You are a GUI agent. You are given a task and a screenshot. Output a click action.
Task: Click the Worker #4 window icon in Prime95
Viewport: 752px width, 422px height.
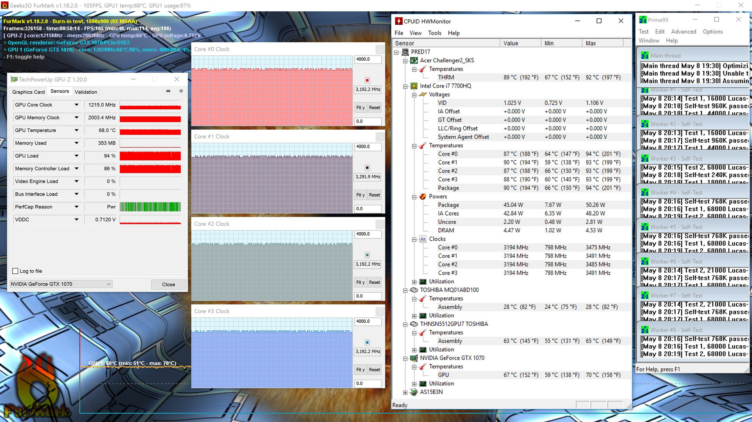point(645,192)
